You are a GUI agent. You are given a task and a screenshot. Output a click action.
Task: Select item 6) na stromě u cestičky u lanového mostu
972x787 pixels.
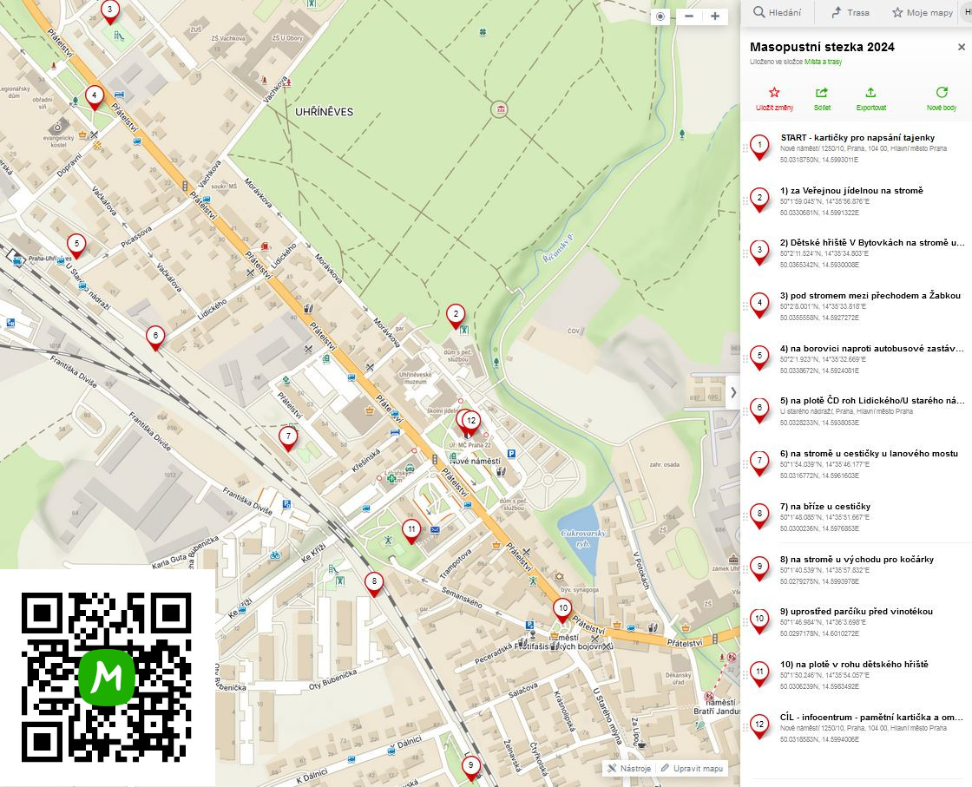tap(856, 464)
